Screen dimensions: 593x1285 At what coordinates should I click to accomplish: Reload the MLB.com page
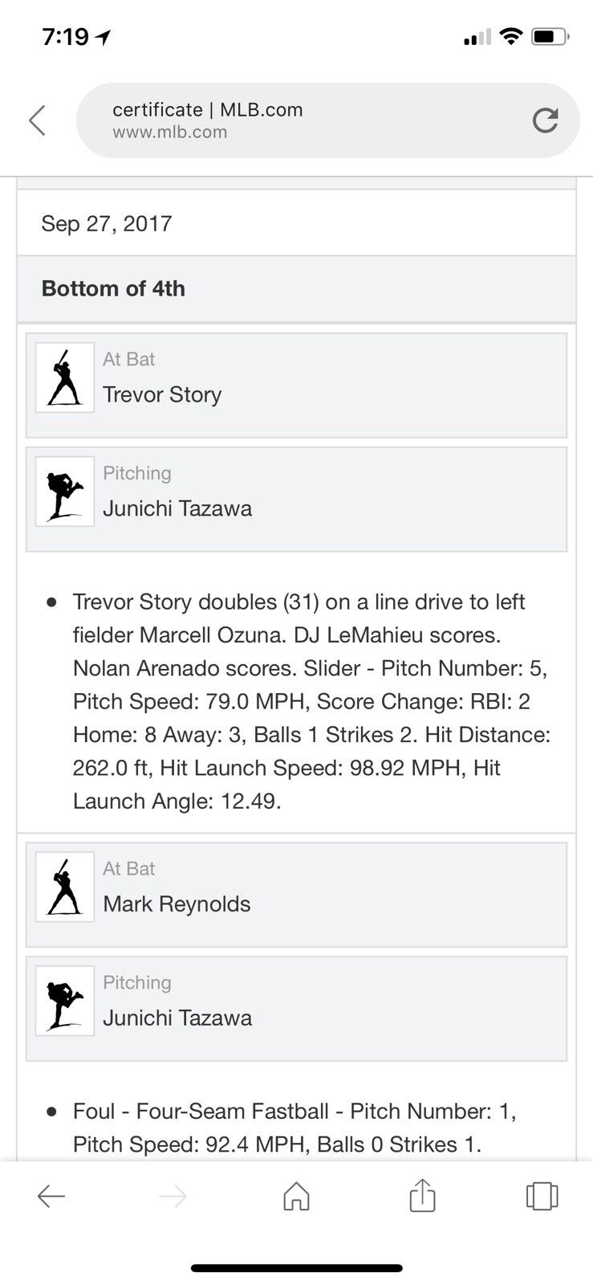tap(545, 120)
